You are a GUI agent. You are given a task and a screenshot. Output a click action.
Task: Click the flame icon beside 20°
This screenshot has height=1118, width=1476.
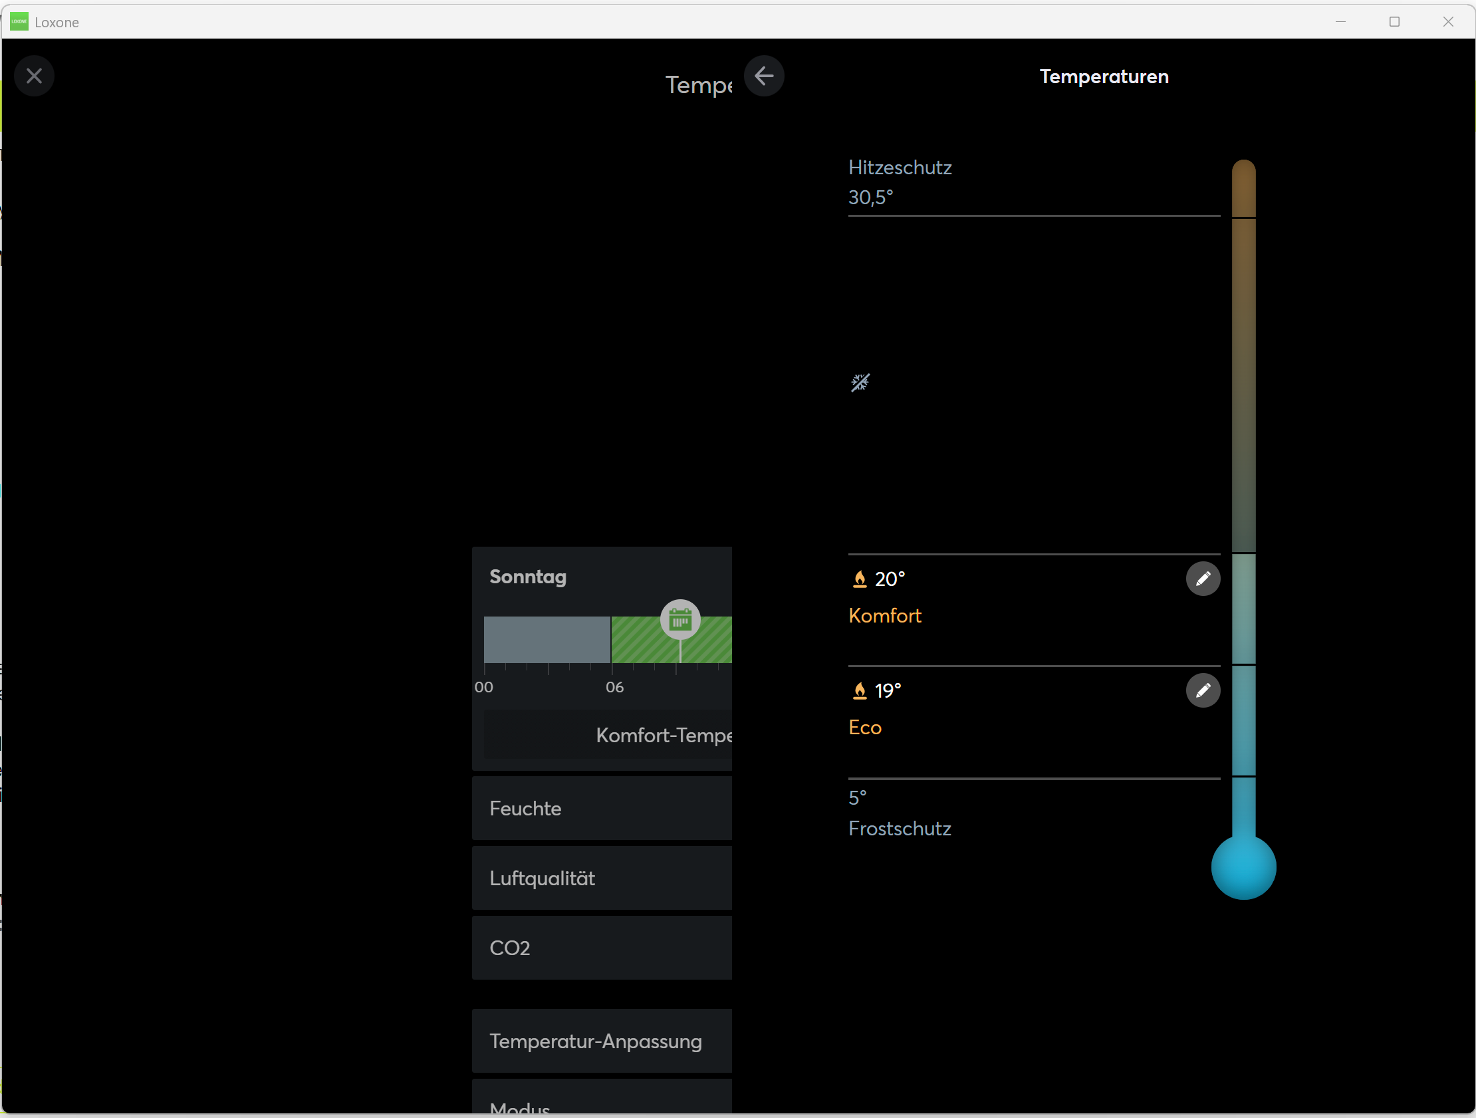pyautogui.click(x=860, y=579)
